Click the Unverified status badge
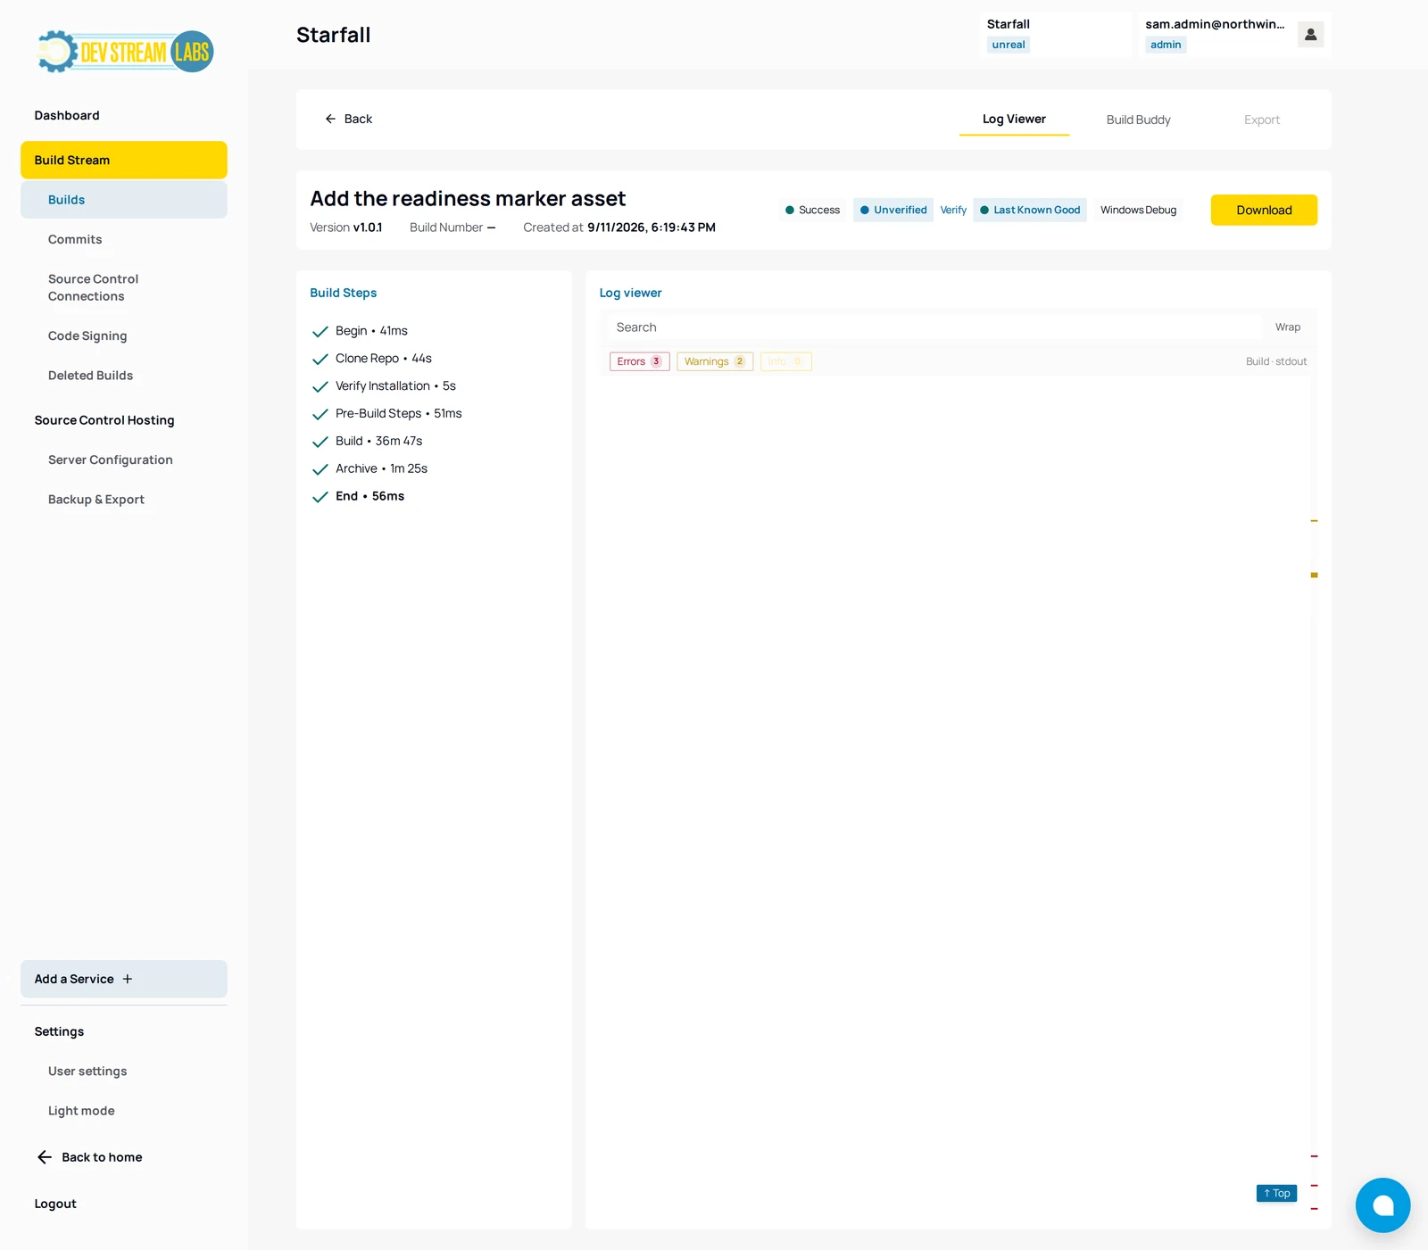Image resolution: width=1428 pixels, height=1250 pixels. (x=893, y=210)
